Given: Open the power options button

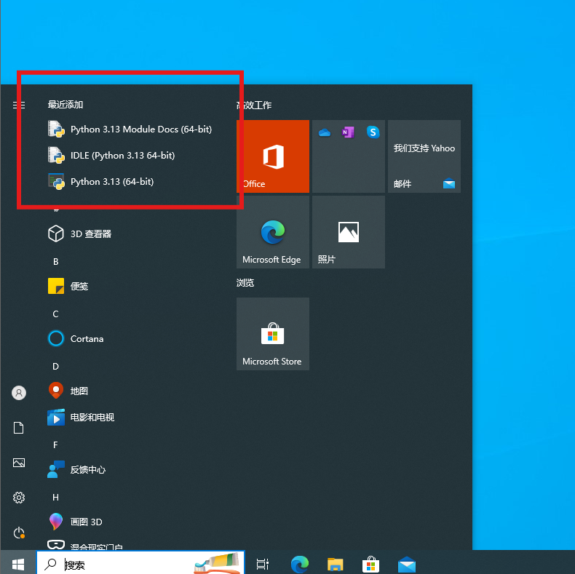Looking at the screenshot, I should point(19,533).
